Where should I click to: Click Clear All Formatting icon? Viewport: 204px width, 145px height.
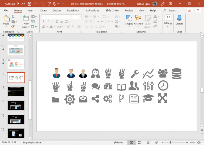79,27
